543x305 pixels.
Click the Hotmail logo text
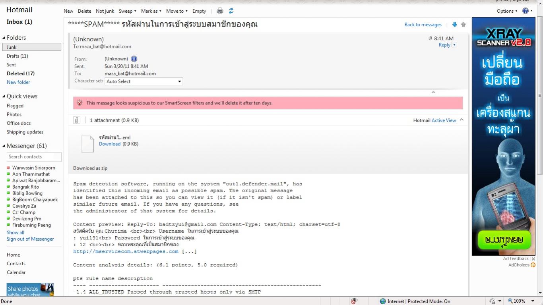(19, 10)
